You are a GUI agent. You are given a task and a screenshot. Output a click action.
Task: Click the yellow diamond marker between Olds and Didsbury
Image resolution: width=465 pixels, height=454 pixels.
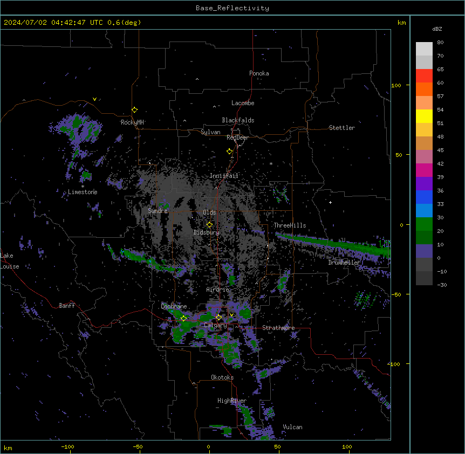pos(210,225)
